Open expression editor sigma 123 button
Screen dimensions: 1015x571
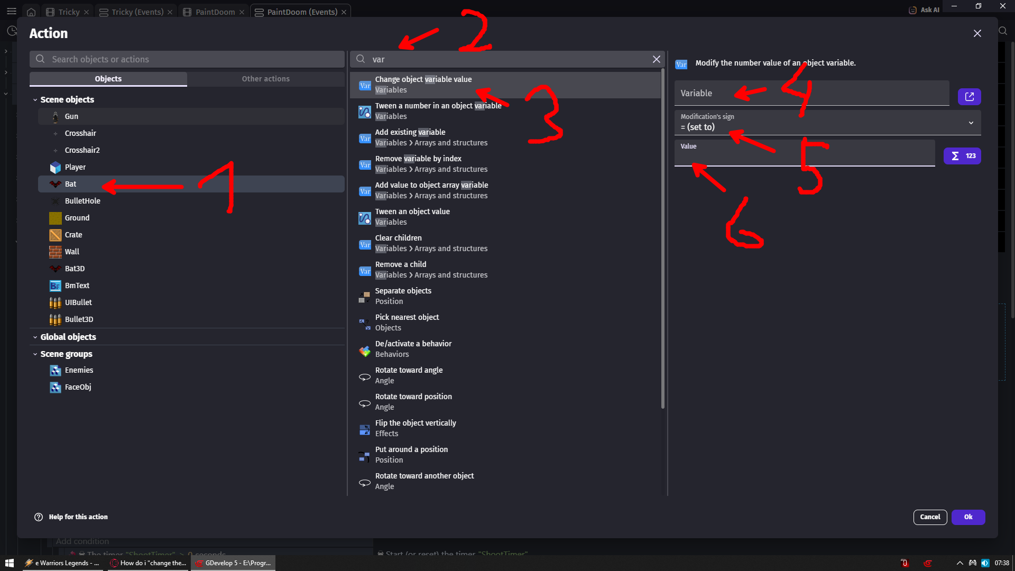(962, 156)
